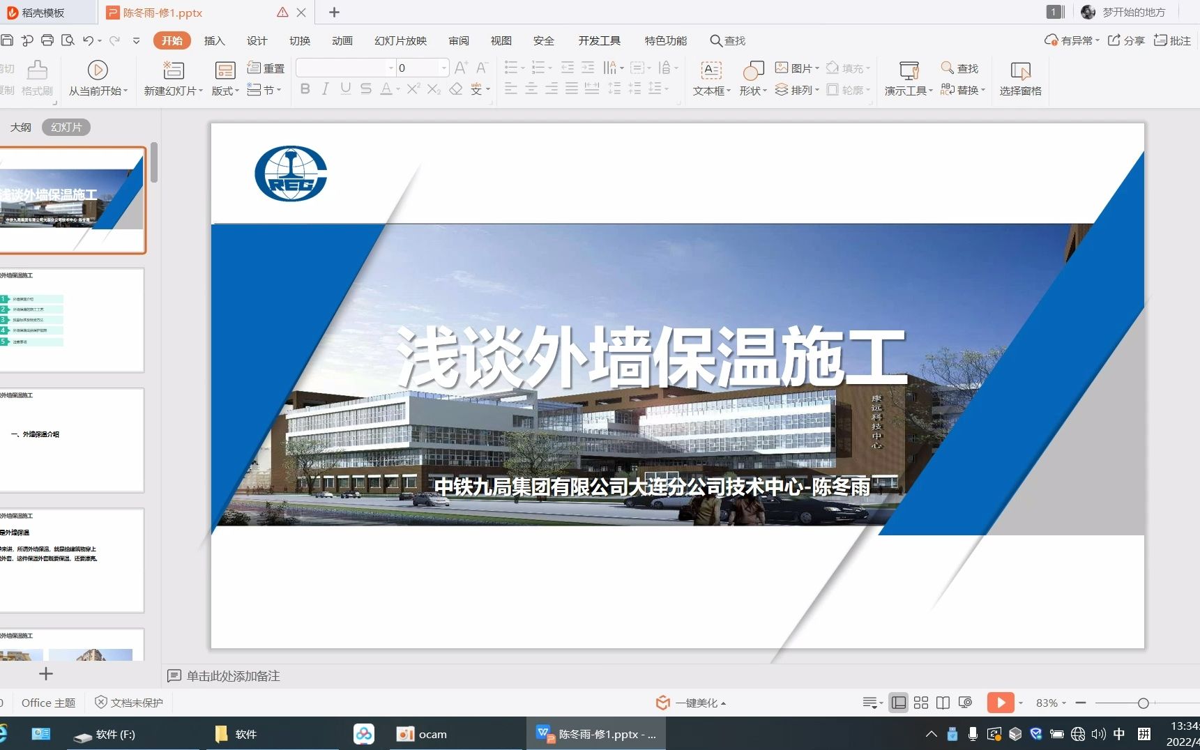1200x750 pixels.
Task: Toggle italic formatting
Action: click(x=325, y=89)
